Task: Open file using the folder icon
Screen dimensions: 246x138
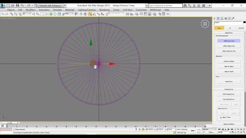Action: 13,5
